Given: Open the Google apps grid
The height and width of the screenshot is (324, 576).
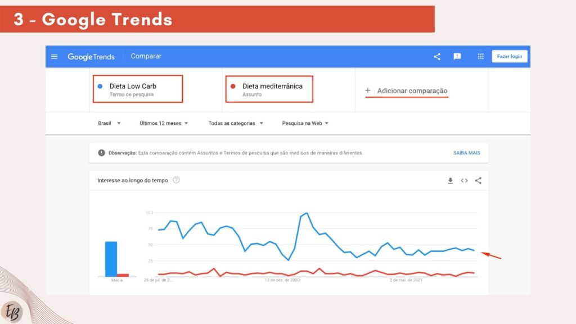Looking at the screenshot, I should pyautogui.click(x=480, y=56).
